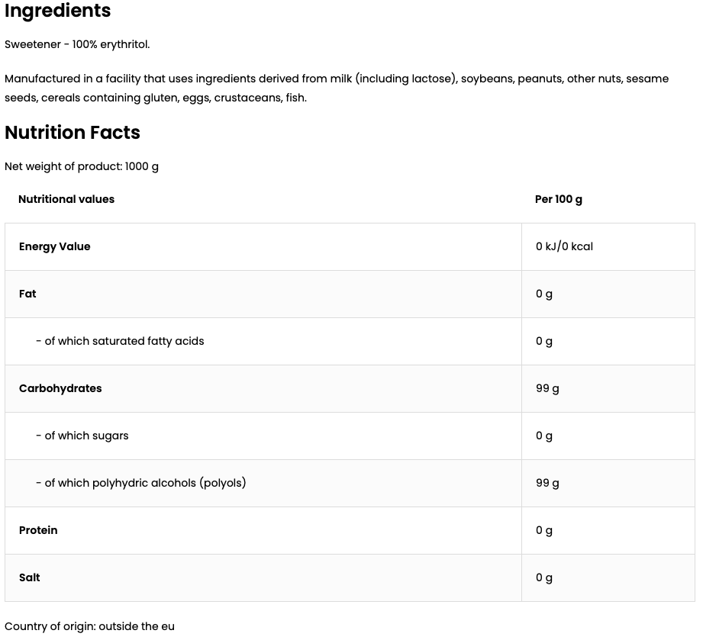The image size is (703, 640).
Task: Click the allergen facility warning paragraph
Action: click(x=336, y=88)
